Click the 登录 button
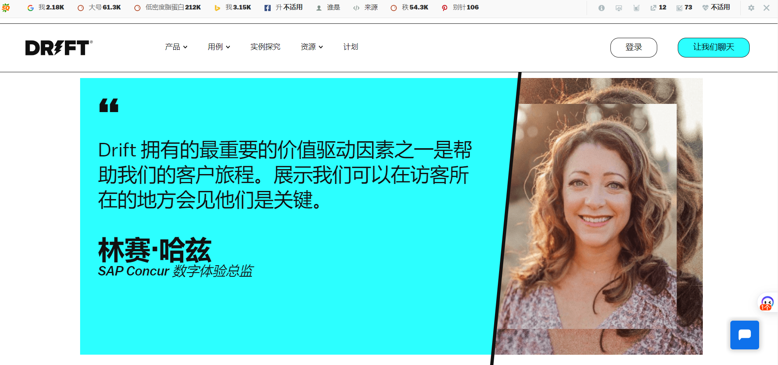Image resolution: width=778 pixels, height=365 pixels. [634, 48]
